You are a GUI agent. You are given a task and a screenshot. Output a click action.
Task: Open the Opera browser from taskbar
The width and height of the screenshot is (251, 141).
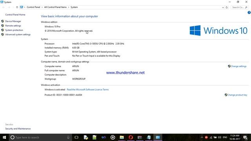tap(131, 137)
